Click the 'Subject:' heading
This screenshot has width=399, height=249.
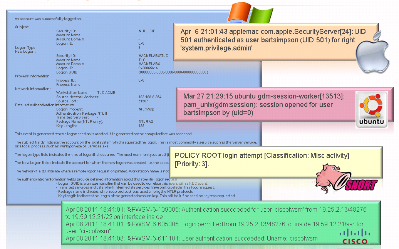point(22,27)
